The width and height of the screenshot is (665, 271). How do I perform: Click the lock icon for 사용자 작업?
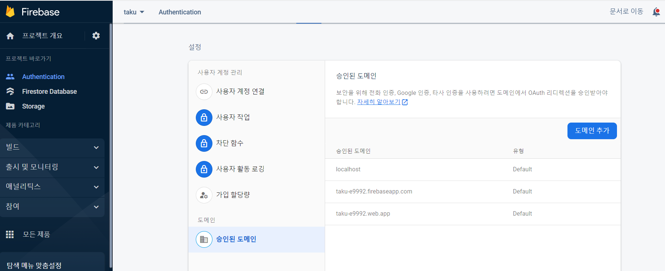204,117
